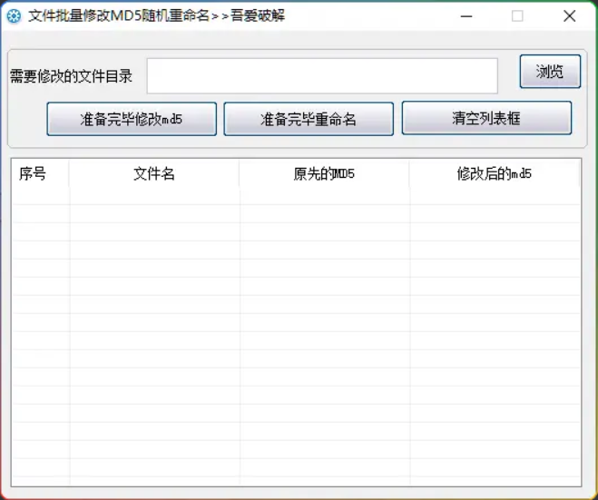The width and height of the screenshot is (598, 500).
Task: Focus the file directory input field
Action: (x=322, y=76)
